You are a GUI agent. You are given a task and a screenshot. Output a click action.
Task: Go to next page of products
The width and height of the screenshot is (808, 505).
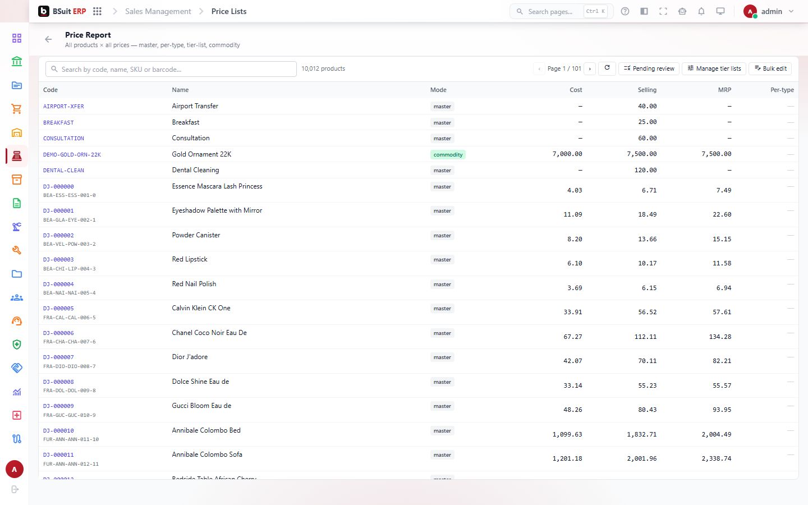coord(590,68)
